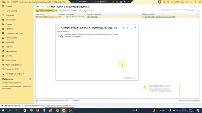Click the Избранное star icon
Viewport: 202px width, 113px height.
pyautogui.click(x=30, y=79)
